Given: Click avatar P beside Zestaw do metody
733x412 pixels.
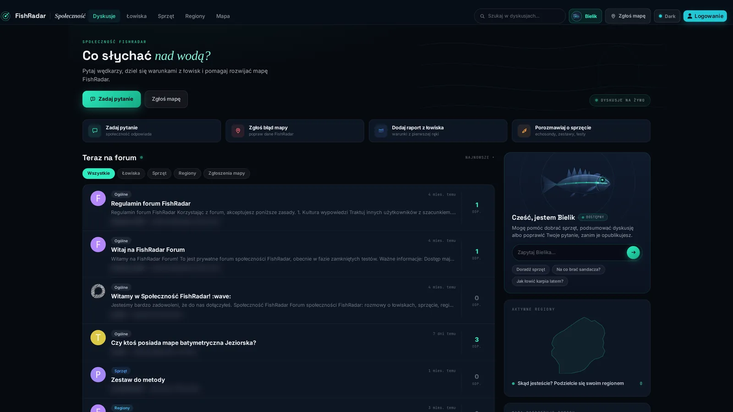Looking at the screenshot, I should 98,374.
